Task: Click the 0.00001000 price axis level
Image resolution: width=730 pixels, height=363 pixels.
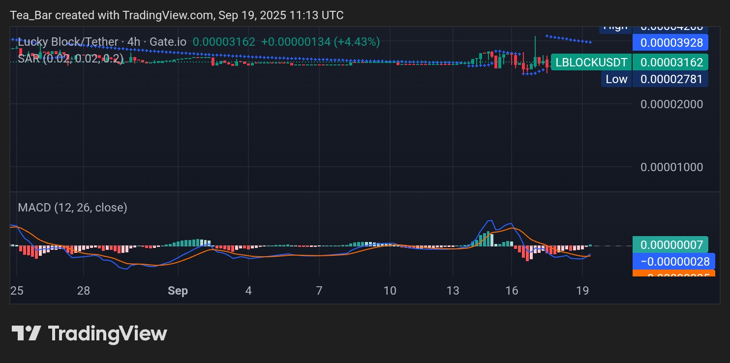Action: point(671,167)
